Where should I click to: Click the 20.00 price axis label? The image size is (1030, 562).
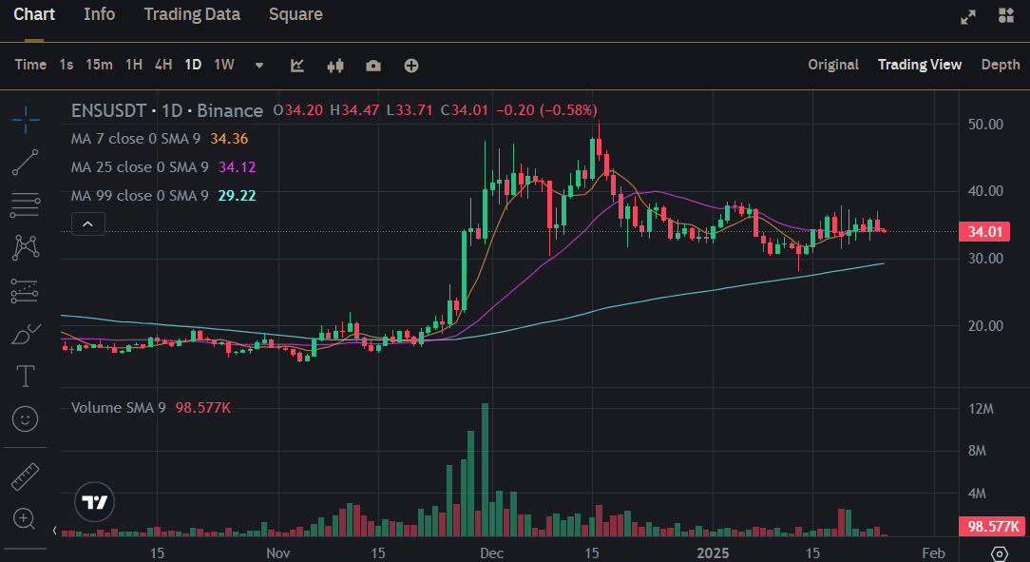point(985,326)
